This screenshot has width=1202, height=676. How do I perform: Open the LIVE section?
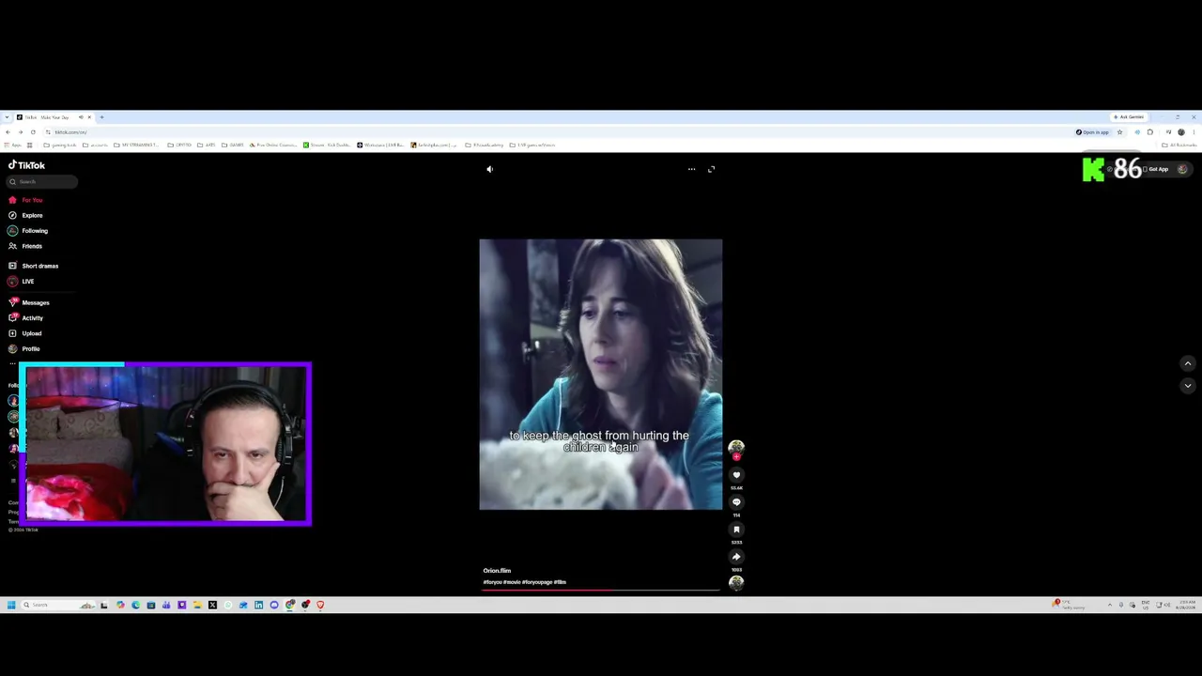[x=27, y=282]
